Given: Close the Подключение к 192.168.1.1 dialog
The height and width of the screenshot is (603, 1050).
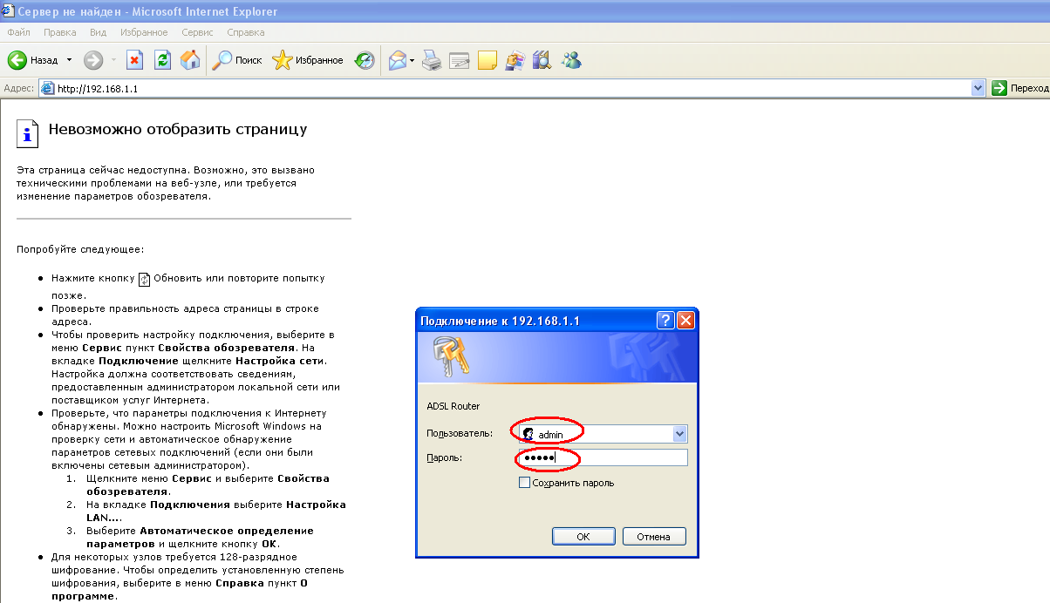Looking at the screenshot, I should tap(685, 321).
